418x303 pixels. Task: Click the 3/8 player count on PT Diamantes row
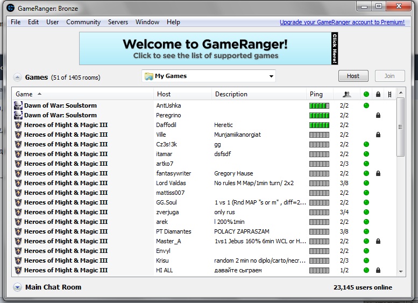click(x=344, y=231)
